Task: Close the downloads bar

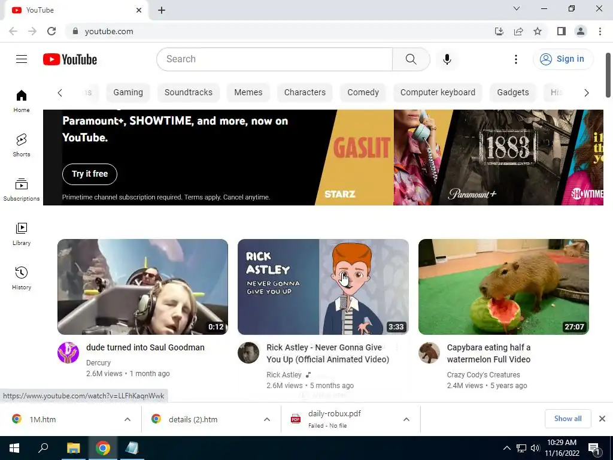Action: pyautogui.click(x=602, y=419)
